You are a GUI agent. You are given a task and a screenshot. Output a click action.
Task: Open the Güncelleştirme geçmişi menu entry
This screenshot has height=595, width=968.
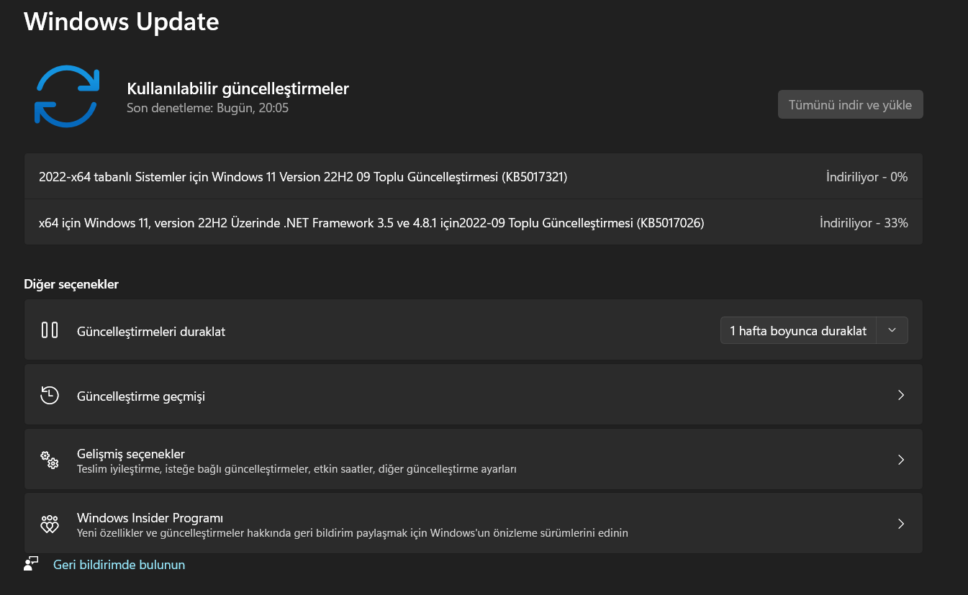[141, 396]
